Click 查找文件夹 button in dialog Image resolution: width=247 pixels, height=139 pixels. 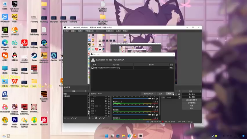pos(149,94)
